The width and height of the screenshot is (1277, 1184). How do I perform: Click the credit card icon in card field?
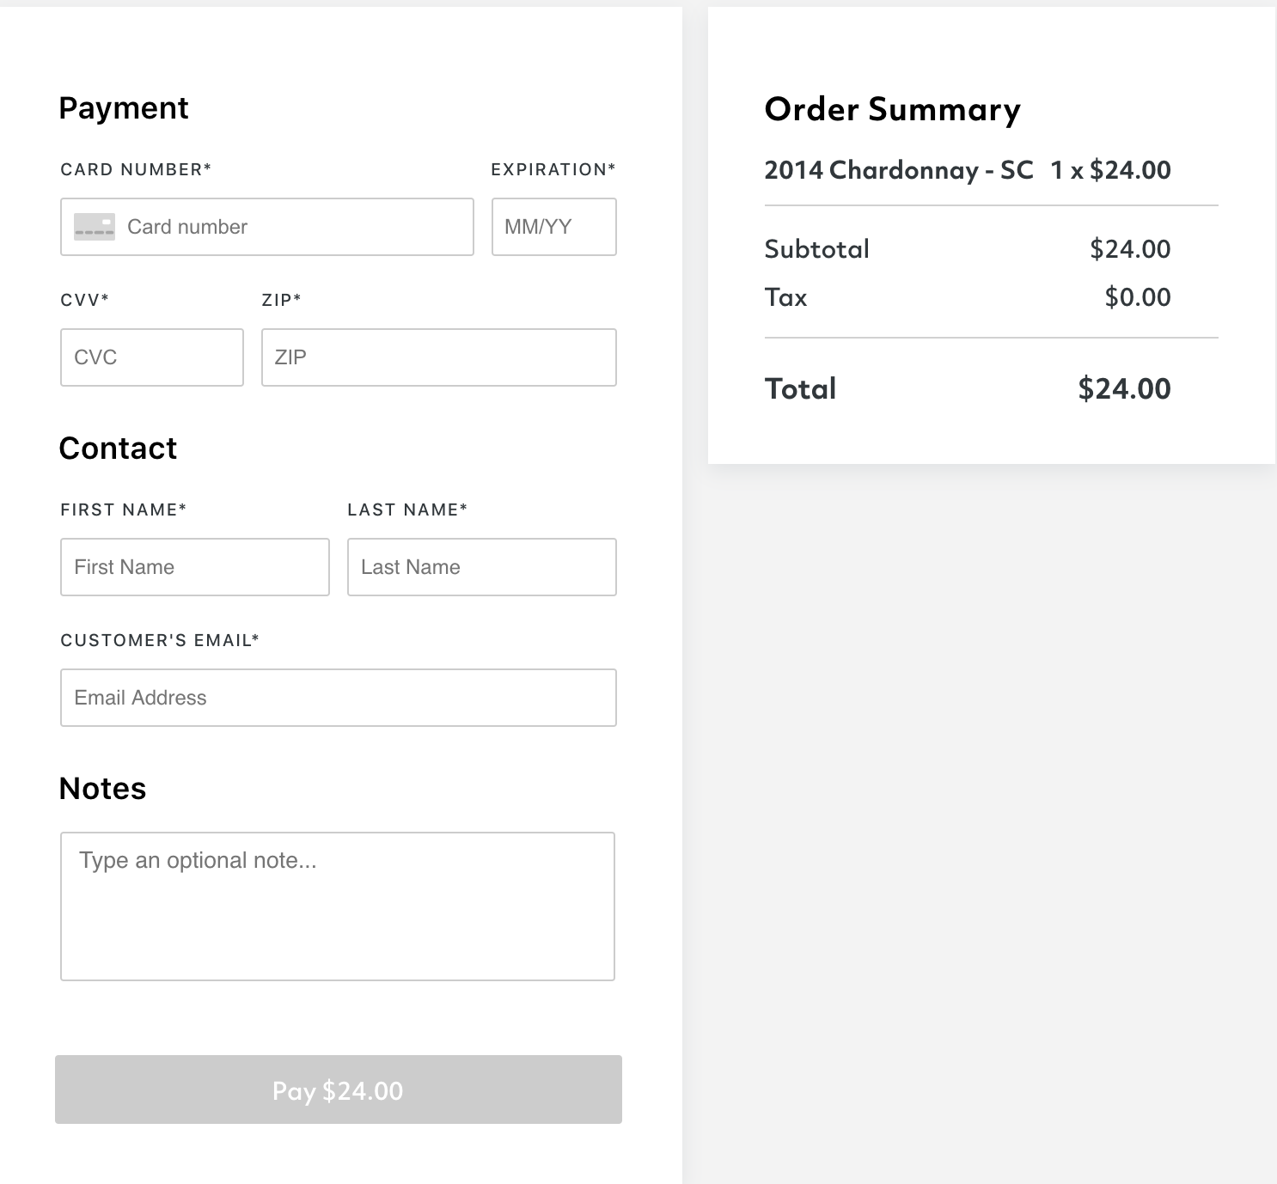coord(95,227)
